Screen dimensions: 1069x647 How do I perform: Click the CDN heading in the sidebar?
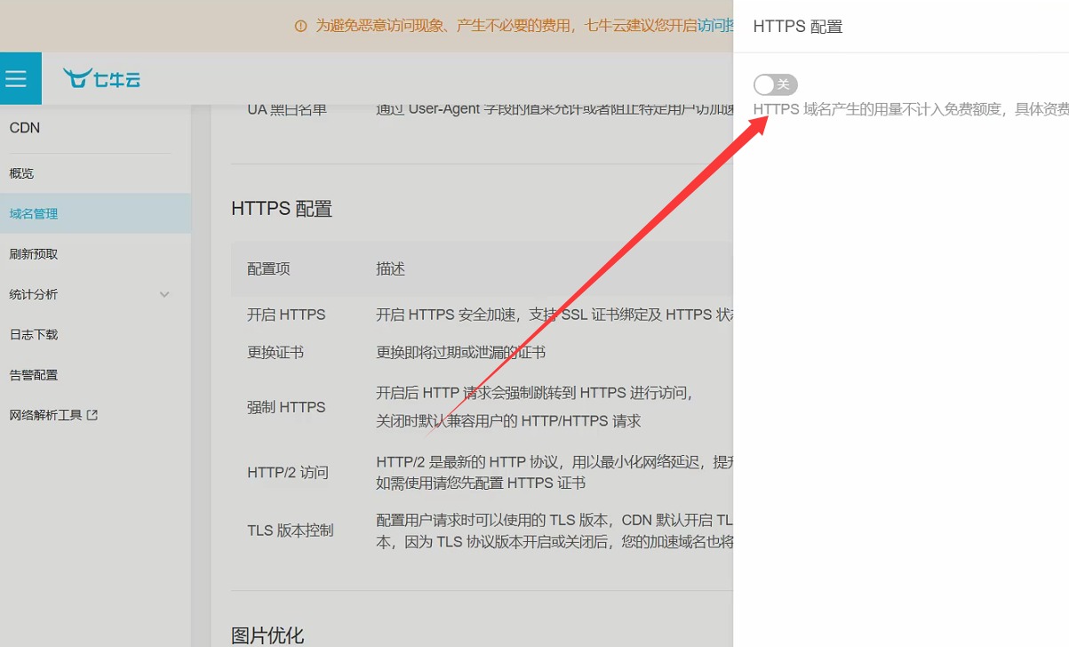(25, 128)
